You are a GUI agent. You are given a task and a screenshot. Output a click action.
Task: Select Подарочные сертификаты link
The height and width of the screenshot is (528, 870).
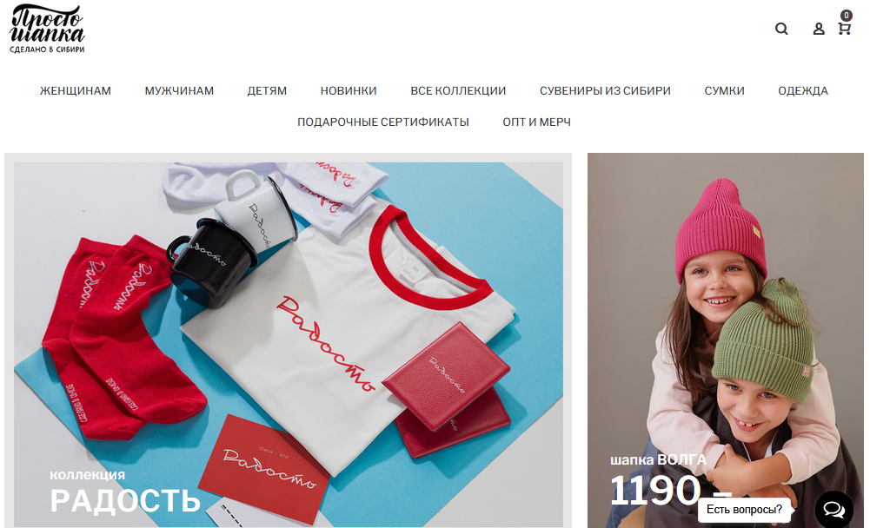point(383,122)
